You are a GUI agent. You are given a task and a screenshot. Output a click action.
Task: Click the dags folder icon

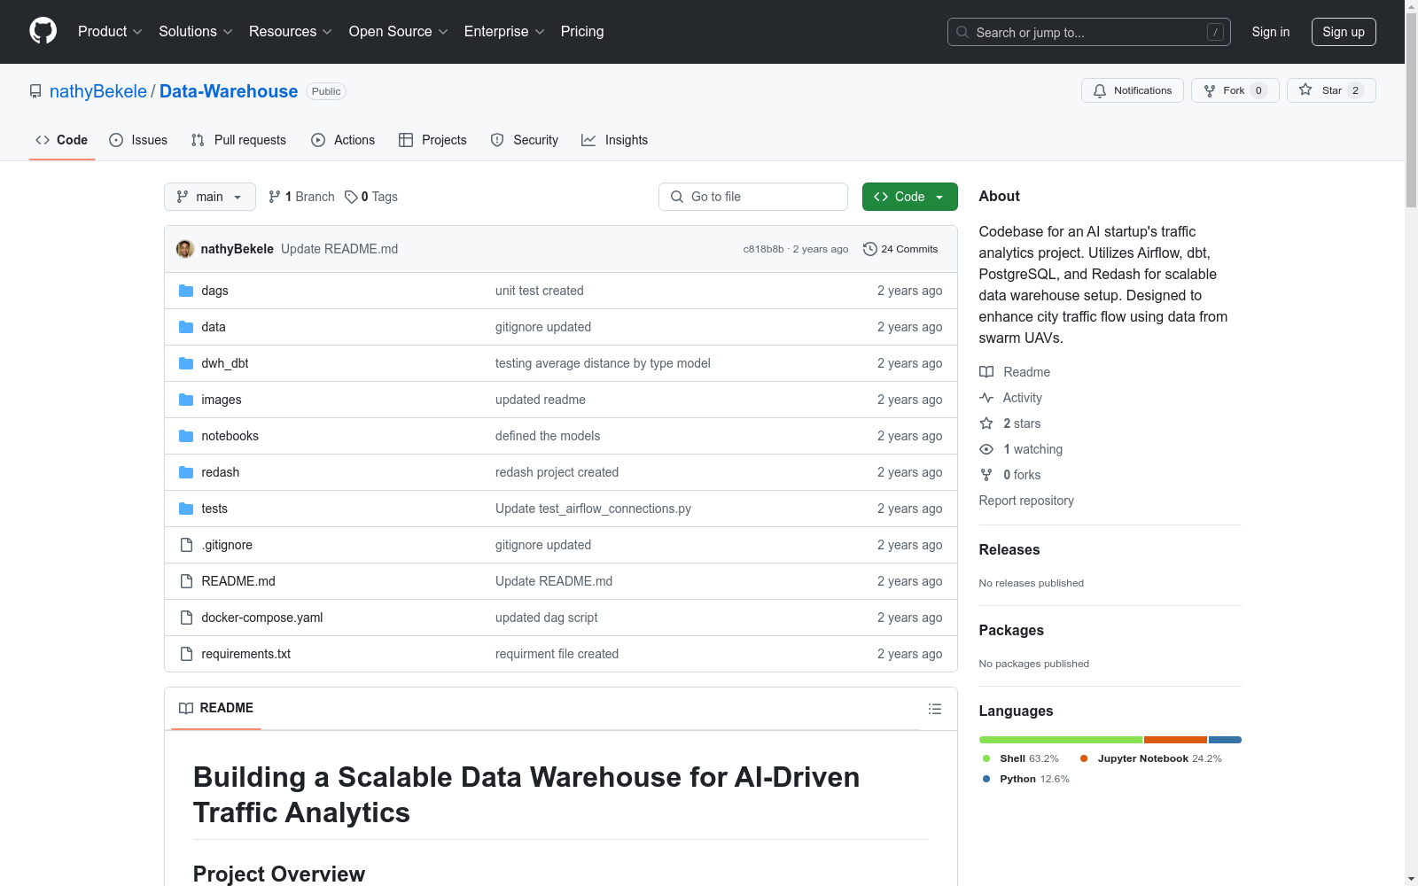pyautogui.click(x=186, y=291)
